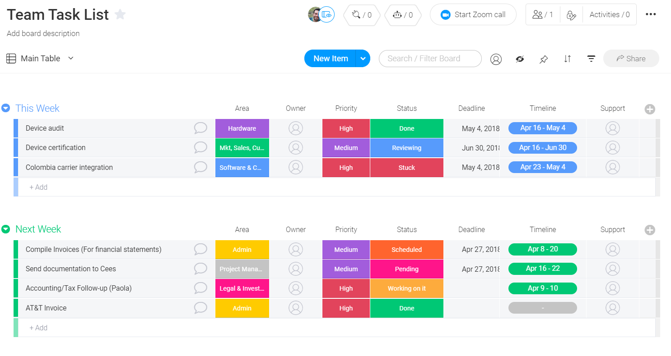Change Hardware area label of Device audit
Image resolution: width=671 pixels, height=356 pixels.
(242, 128)
